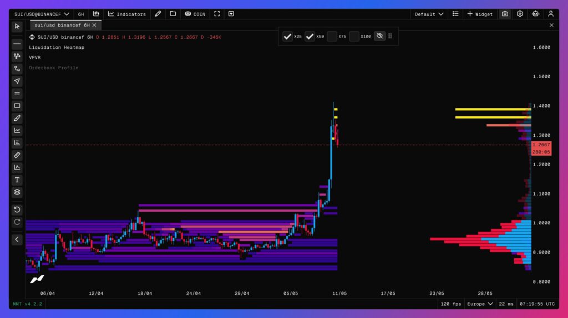Uncheck the X50 leverage checkbox
Screen dimensions: 568x318
310,36
